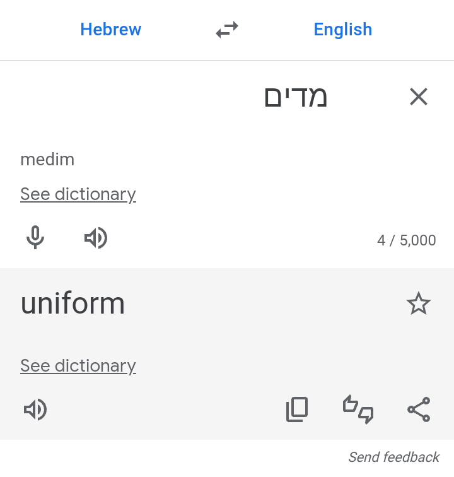Save translation with the star icon
454x477 pixels.
(419, 303)
